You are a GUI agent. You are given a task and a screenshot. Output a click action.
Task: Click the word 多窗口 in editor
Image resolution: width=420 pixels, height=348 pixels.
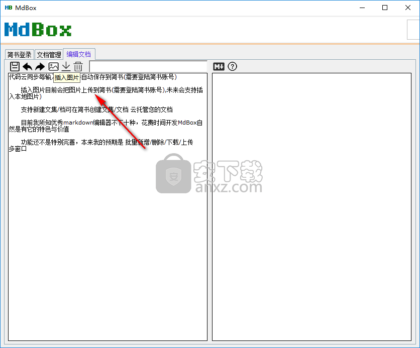(18, 149)
